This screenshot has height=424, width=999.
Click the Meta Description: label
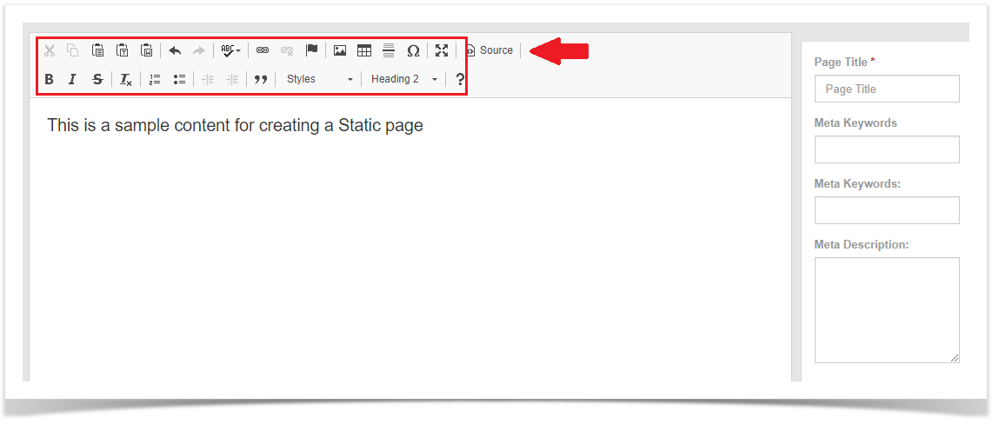[x=862, y=244]
